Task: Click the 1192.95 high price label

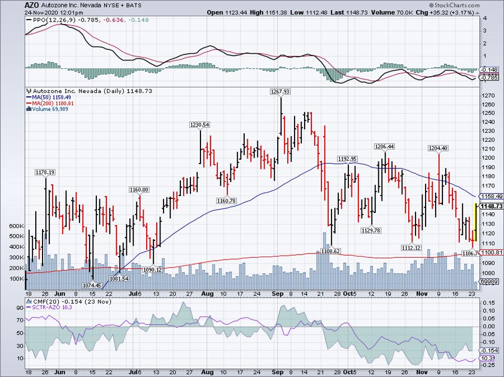Action: 347,159
